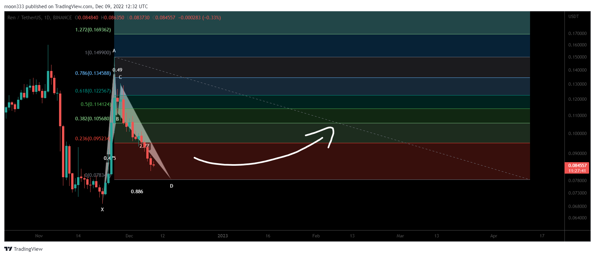This screenshot has height=256, width=595.
Task: Click the 0.236(0.095234) Fibonacci label
Action: click(92, 139)
